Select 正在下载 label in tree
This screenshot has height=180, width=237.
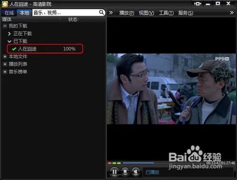click(22, 34)
